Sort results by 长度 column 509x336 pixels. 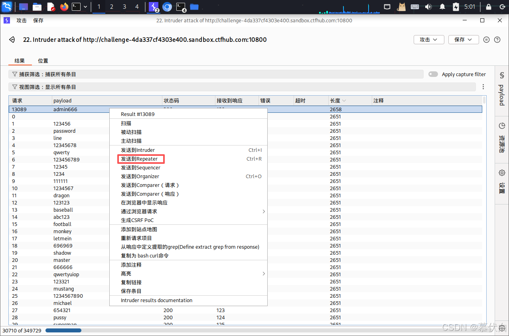pos(350,100)
